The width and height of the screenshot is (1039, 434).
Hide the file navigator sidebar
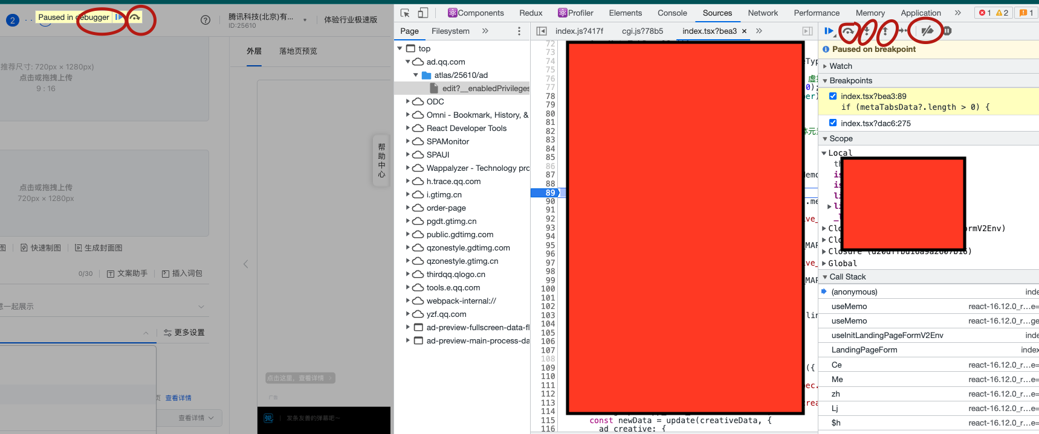click(542, 31)
